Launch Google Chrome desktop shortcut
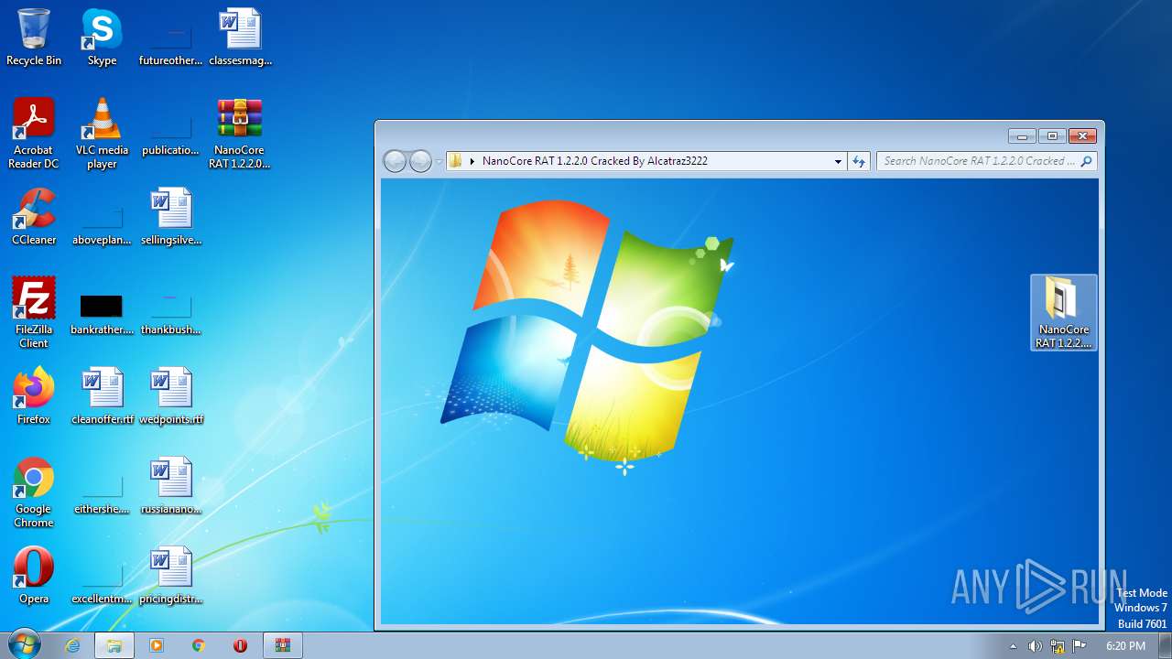The height and width of the screenshot is (659, 1172). 34,492
